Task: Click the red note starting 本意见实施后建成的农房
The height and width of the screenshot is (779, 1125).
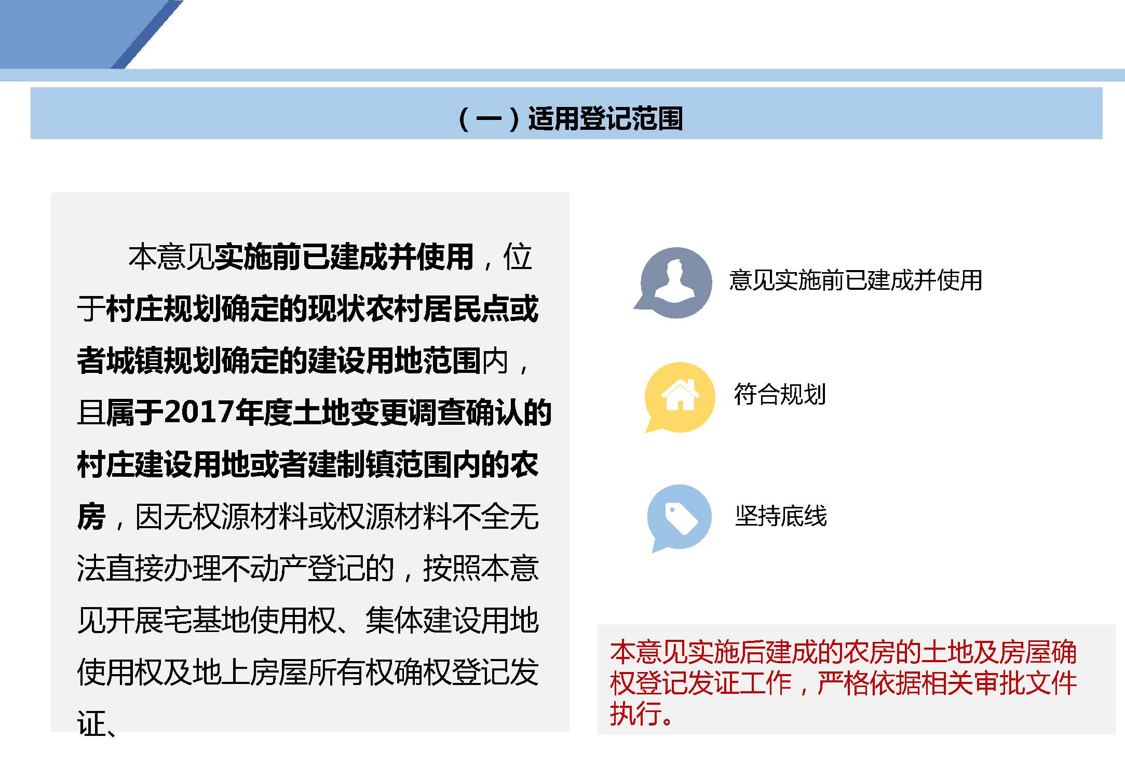Action: pos(843,682)
